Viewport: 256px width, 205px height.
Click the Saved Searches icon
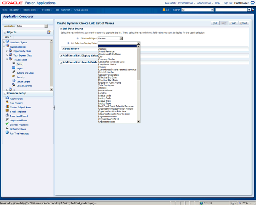pos(14,85)
